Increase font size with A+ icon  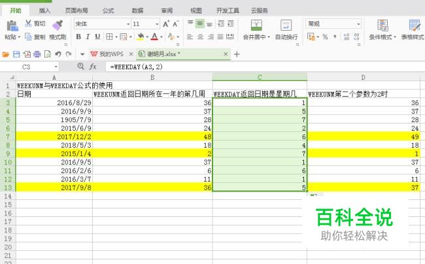click(166, 24)
